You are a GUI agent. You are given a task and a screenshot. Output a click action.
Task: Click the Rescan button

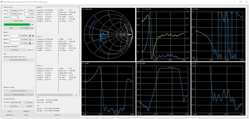click(29, 102)
